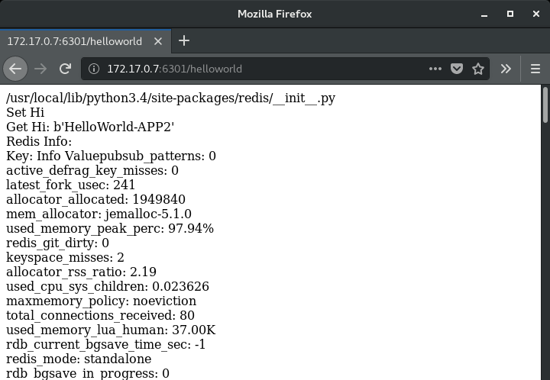Minimize the Mozilla Firefox window

tap(485, 14)
